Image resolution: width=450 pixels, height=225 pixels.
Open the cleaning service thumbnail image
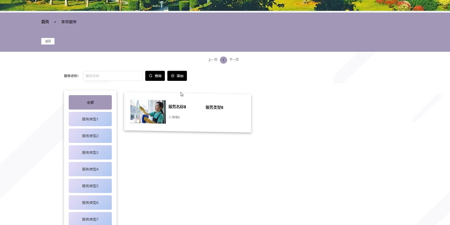(x=148, y=111)
